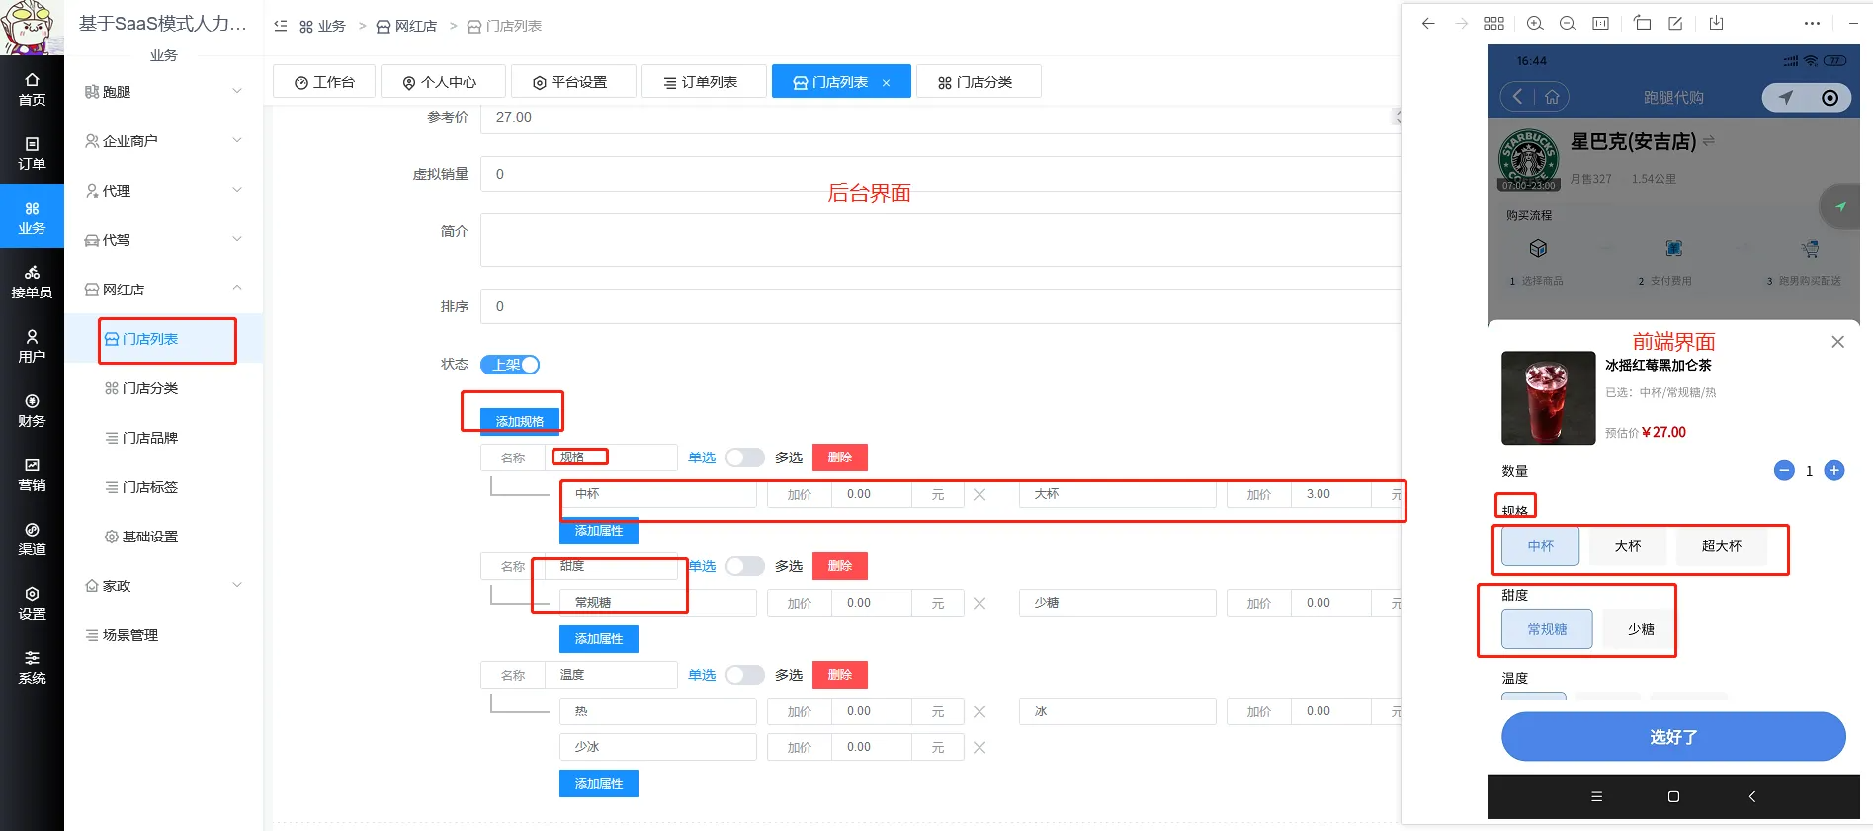Viewport: 1873px width, 831px height.
Task: Remove the 中杯 attribute row with X
Action: (x=979, y=494)
